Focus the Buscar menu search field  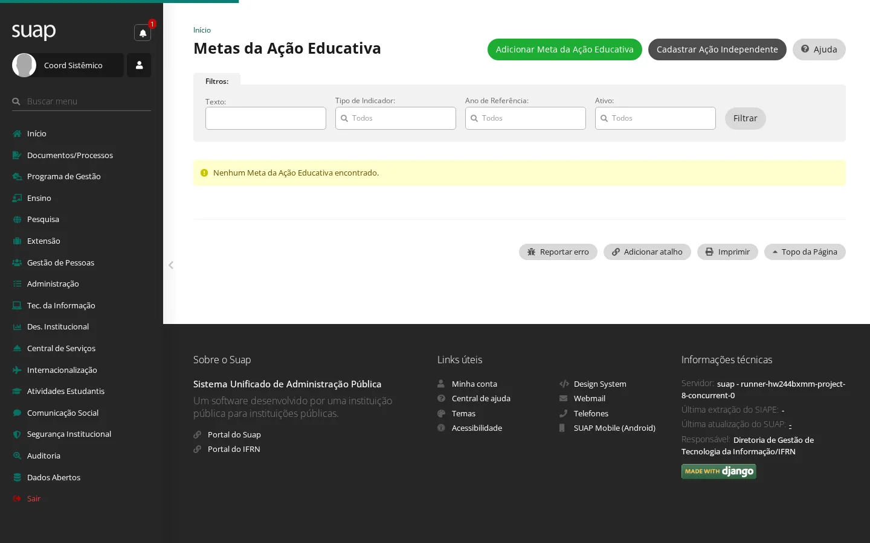point(82,101)
